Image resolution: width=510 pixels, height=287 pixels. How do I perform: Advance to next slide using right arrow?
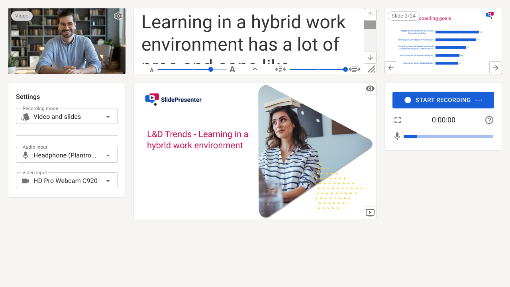(495, 68)
